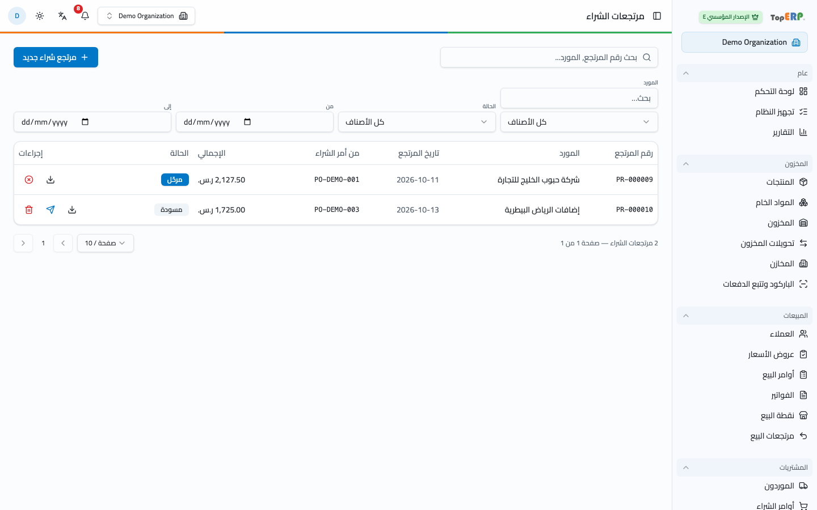Viewport: 817px width, 510px height.
Task: Delete draft return PR-000010
Action: pyautogui.click(x=29, y=210)
